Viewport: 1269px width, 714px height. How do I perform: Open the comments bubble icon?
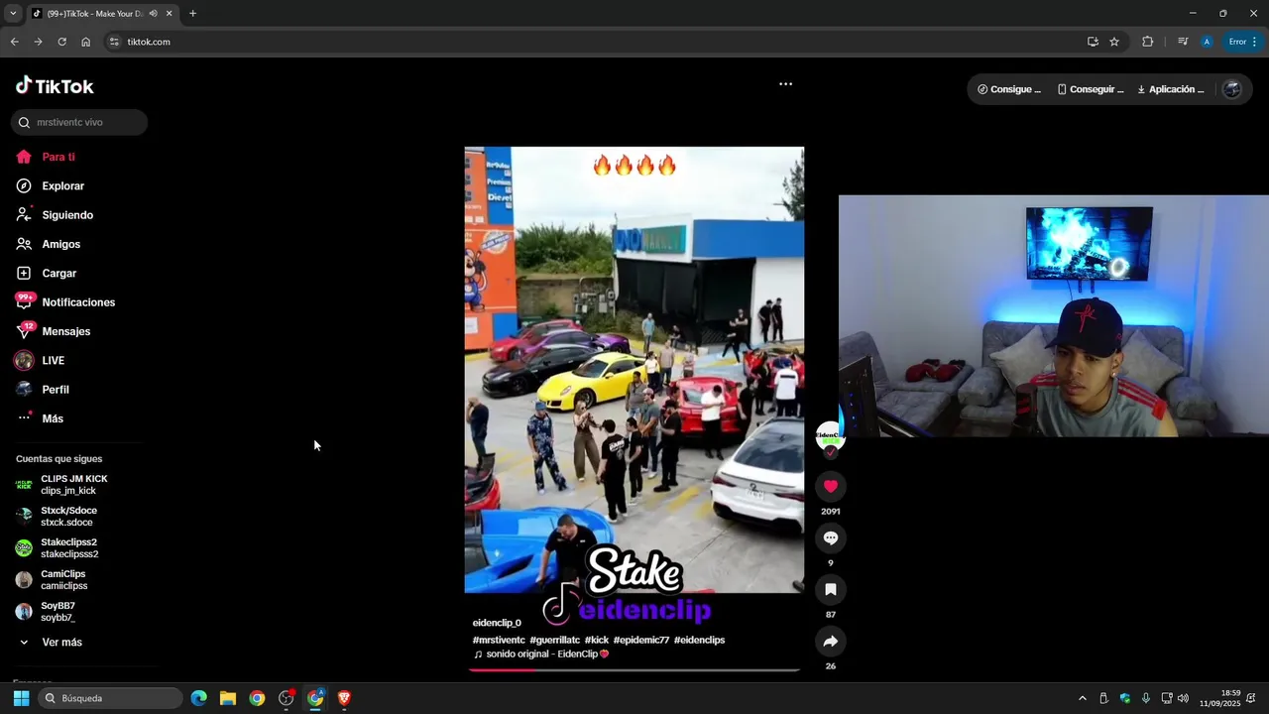[831, 537]
